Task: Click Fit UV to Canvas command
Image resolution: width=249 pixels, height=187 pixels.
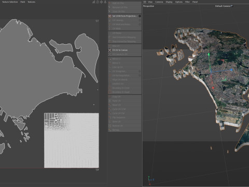Action: pyautogui.click(x=125, y=50)
